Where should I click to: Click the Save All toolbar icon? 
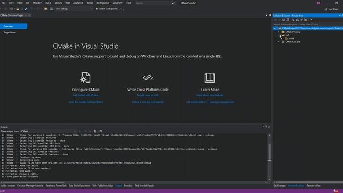pos(26,9)
